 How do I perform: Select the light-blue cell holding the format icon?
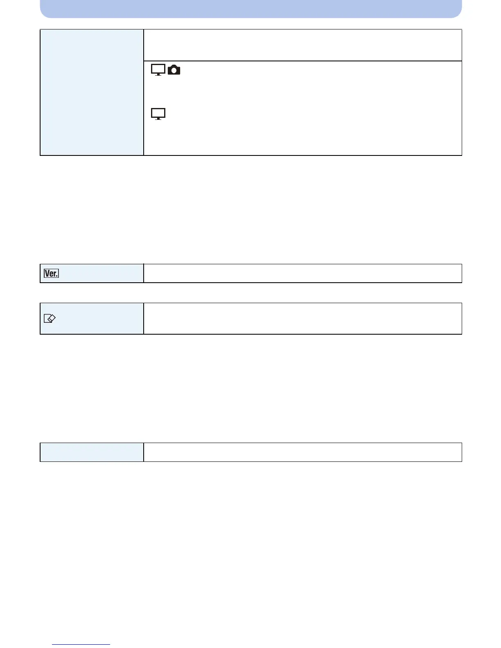pyautogui.click(x=92, y=319)
